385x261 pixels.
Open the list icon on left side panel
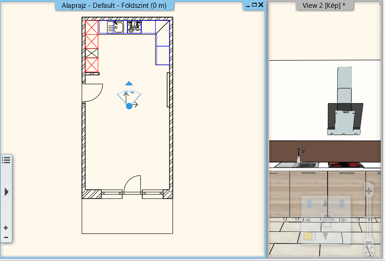6,160
